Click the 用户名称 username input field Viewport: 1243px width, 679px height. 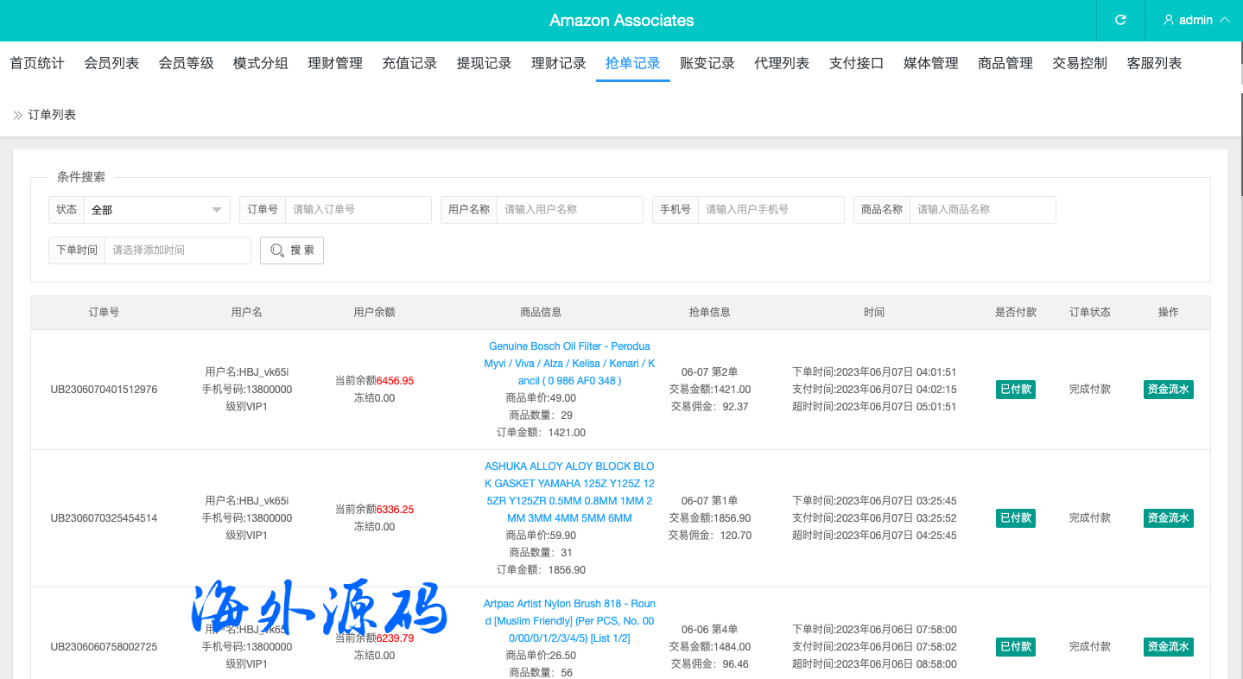click(569, 210)
